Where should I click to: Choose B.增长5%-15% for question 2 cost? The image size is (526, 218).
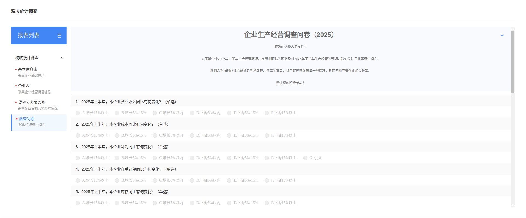[x=117, y=135]
